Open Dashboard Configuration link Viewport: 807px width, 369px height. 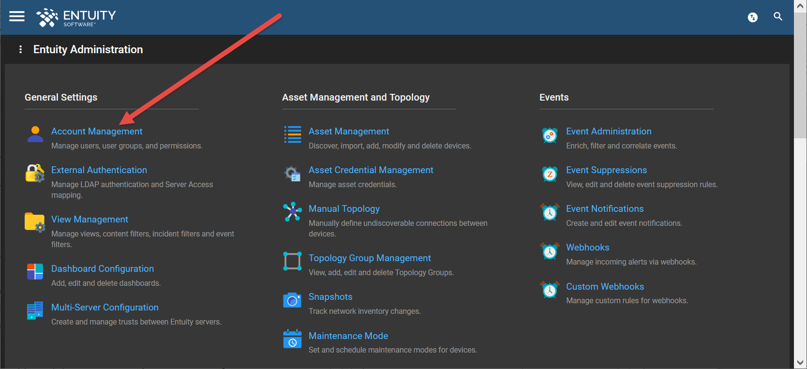tap(103, 269)
